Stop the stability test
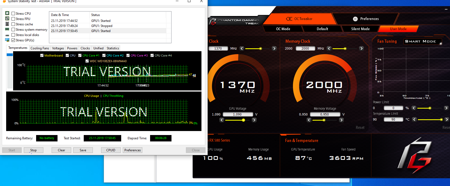450x186 pixels. click(33, 150)
